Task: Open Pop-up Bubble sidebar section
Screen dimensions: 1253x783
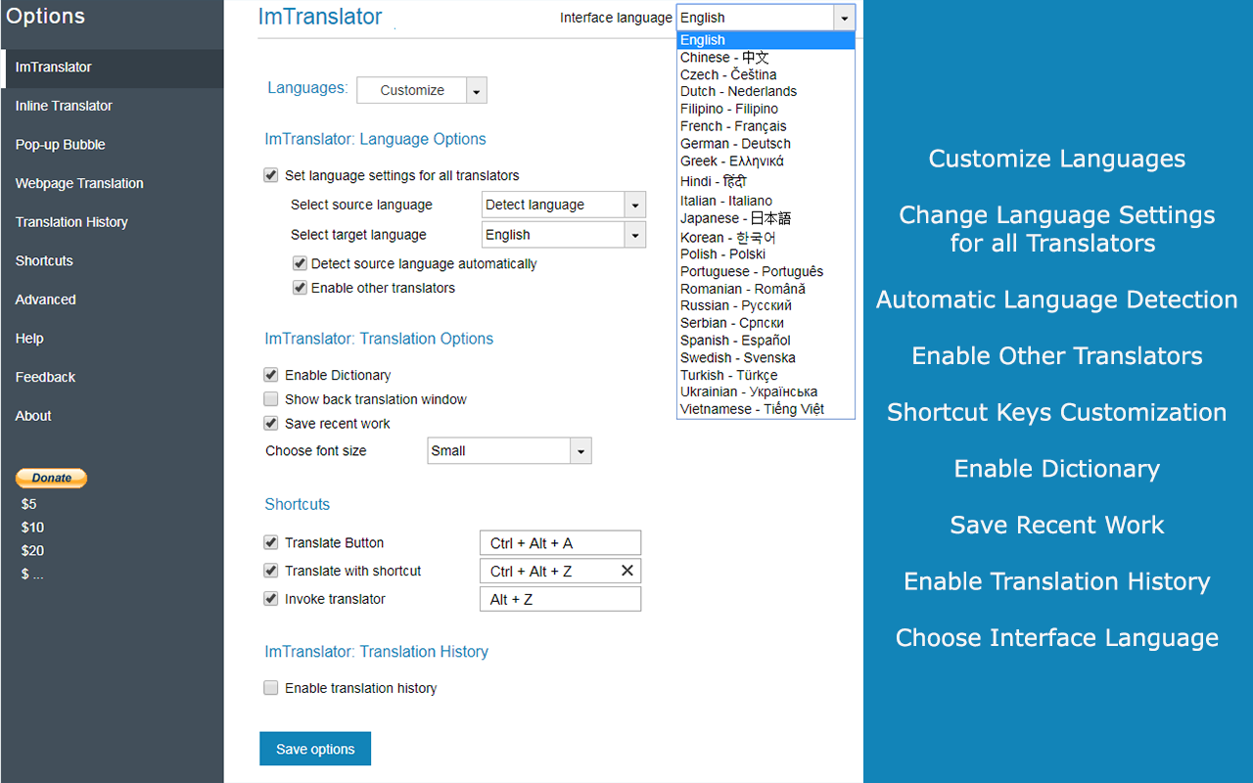Action: coord(60,145)
